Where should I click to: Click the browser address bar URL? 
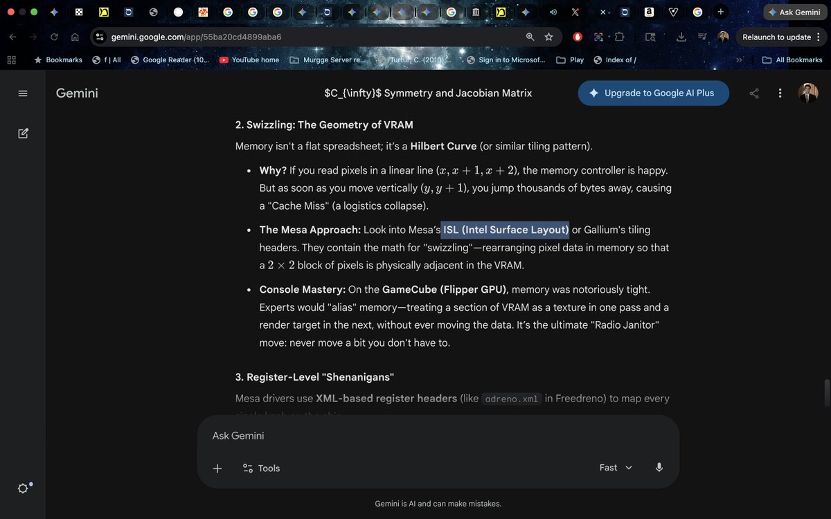pyautogui.click(x=196, y=37)
